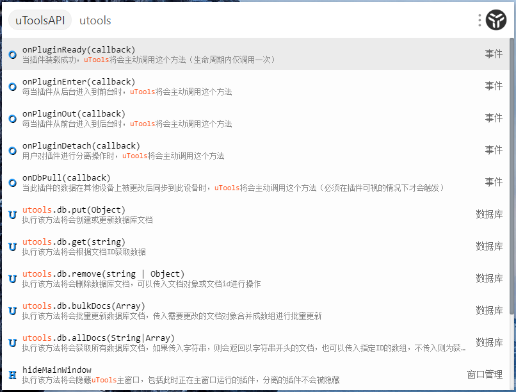This screenshot has width=516, height=392.
Task: Click the U icon beside utools.db.put
Action: (13, 215)
